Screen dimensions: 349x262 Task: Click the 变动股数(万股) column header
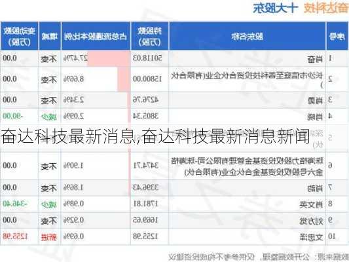coord(19,36)
